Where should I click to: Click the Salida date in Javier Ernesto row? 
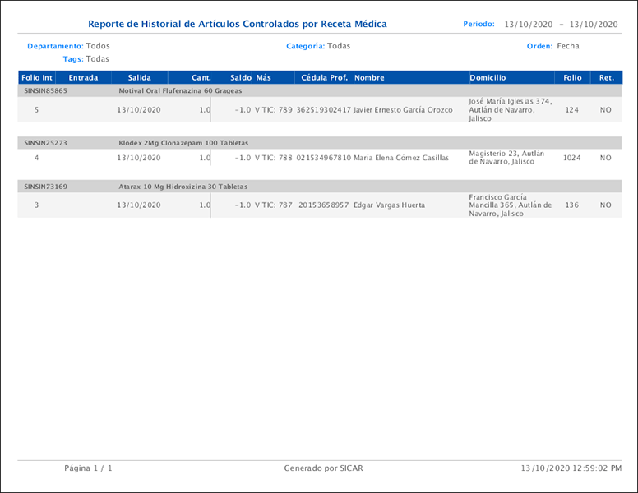point(139,110)
